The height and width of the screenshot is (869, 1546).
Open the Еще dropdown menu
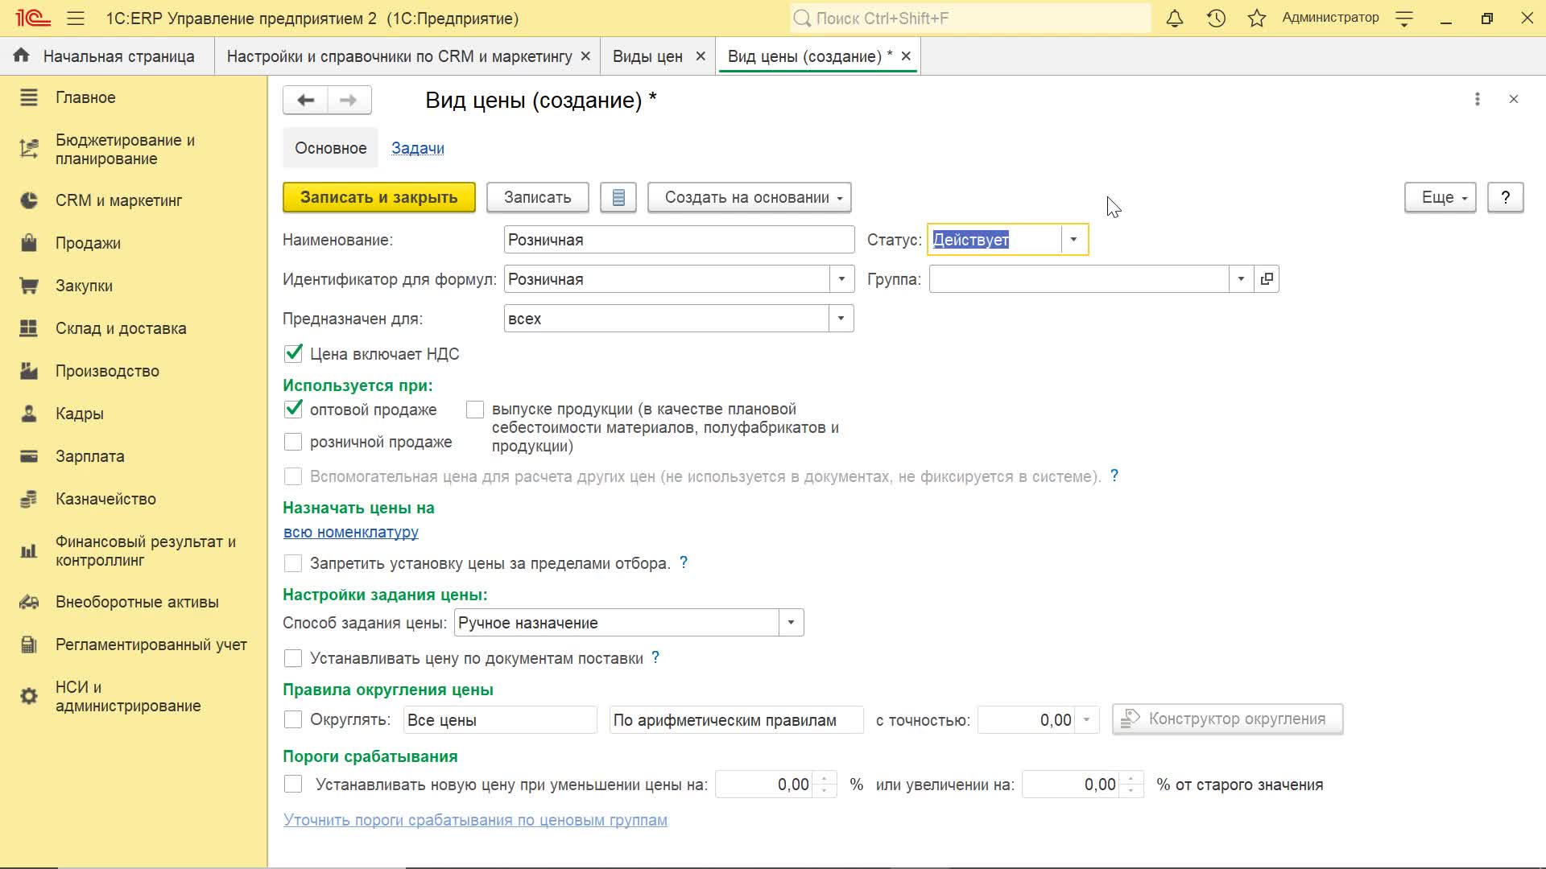tap(1441, 197)
